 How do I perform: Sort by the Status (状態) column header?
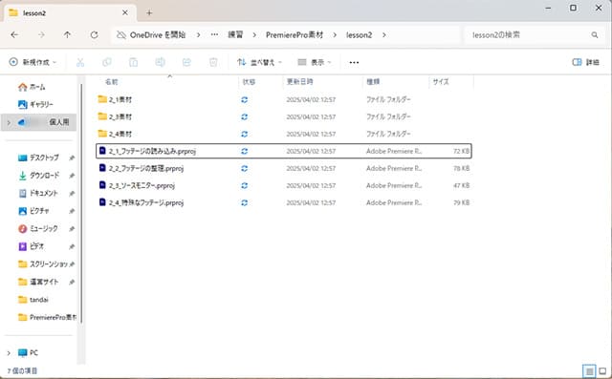coord(249,82)
